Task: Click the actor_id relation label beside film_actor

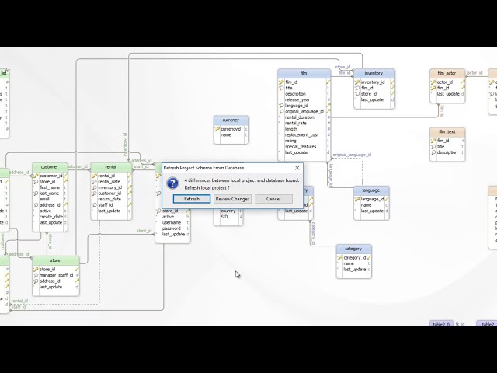Action: (x=474, y=73)
